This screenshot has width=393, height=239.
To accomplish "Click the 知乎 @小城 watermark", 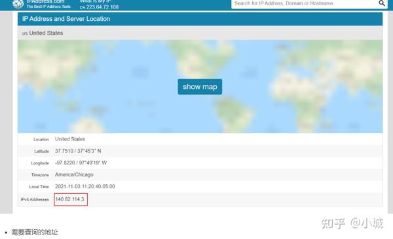I will point(352,223).
